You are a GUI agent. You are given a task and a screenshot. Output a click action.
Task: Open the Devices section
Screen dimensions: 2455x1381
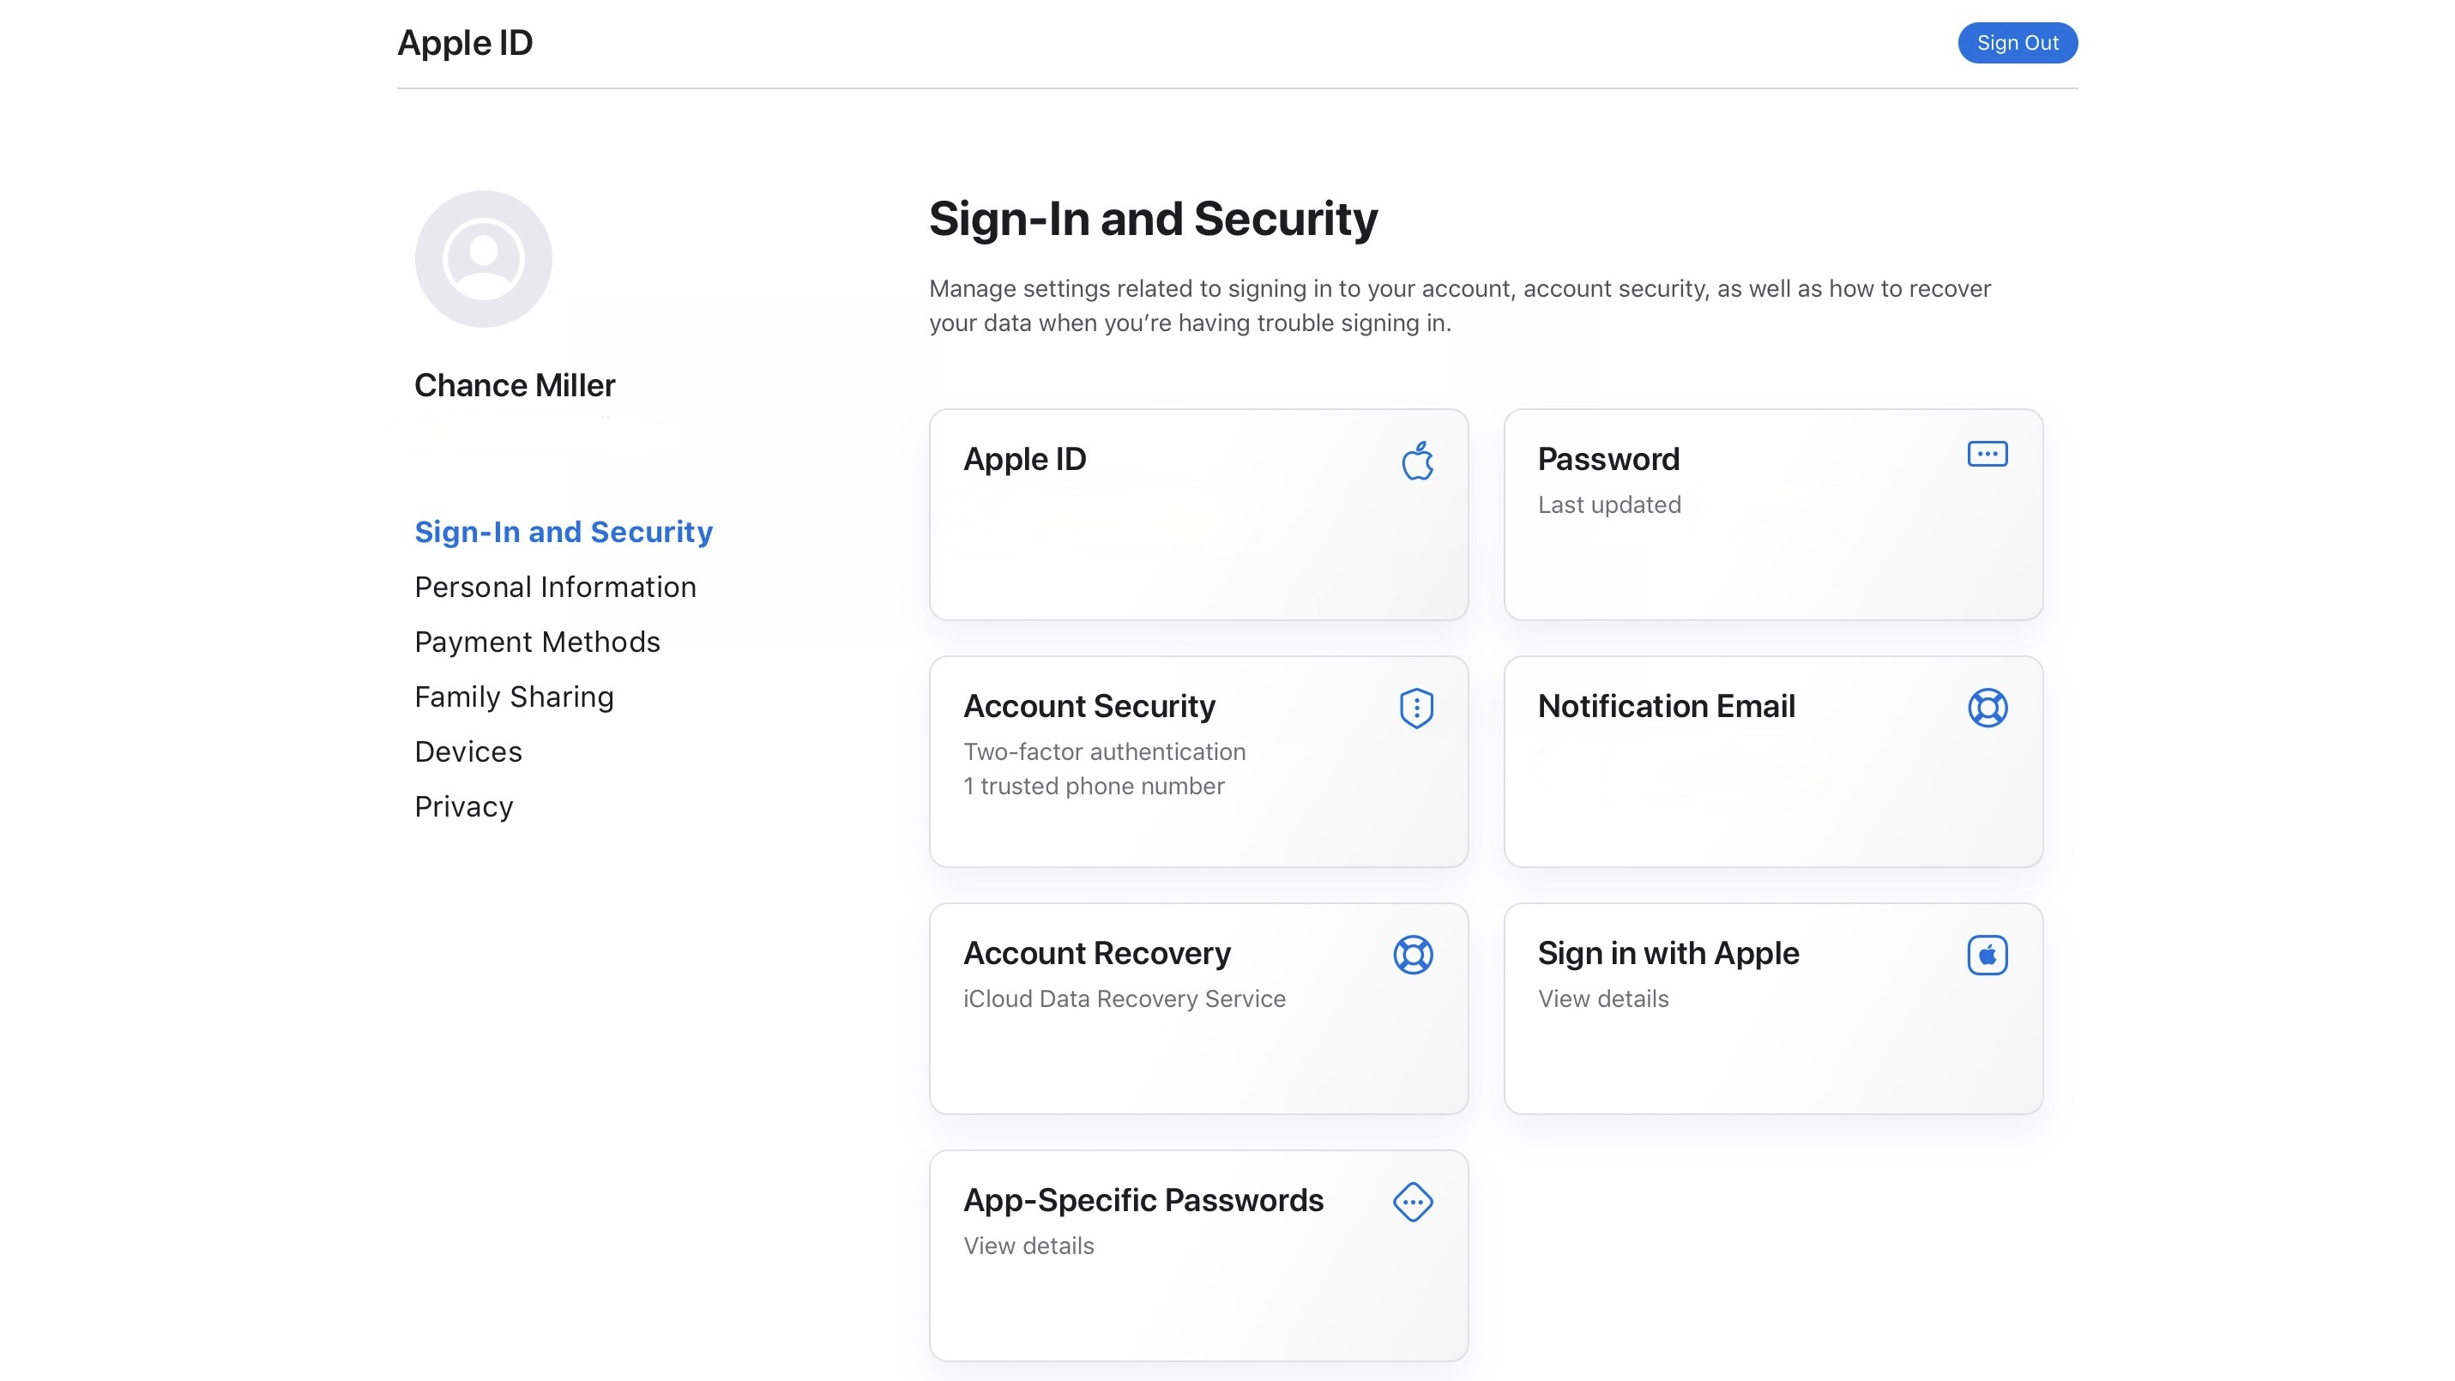point(468,751)
